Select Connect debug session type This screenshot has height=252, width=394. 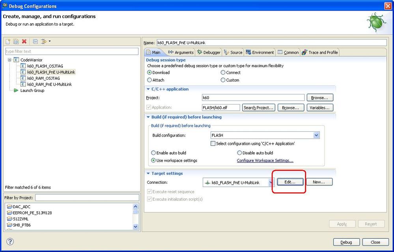223,73
